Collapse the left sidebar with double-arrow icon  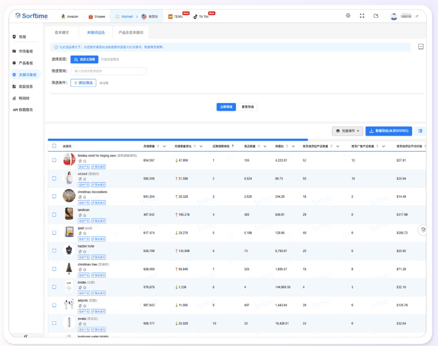pos(26,336)
